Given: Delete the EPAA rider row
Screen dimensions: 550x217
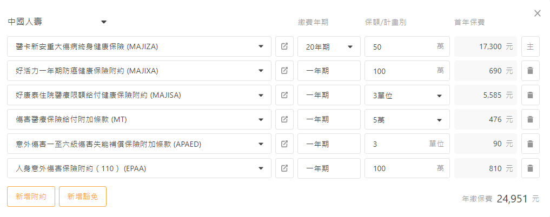Looking at the screenshot, I should (x=530, y=168).
